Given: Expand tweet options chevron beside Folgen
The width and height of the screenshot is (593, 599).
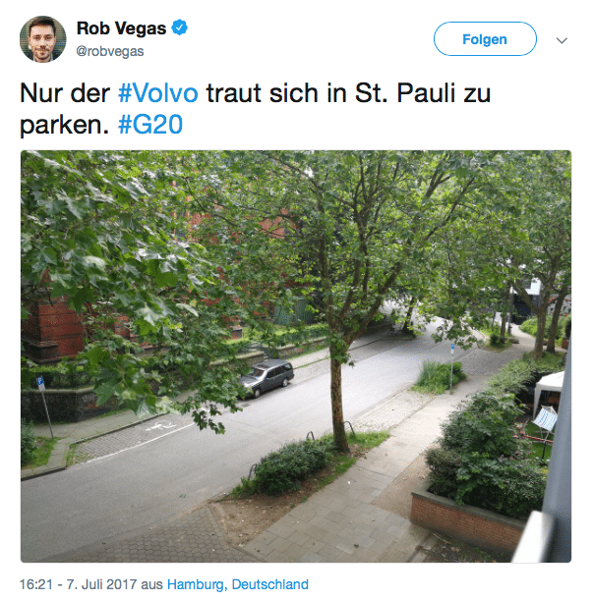Looking at the screenshot, I should point(562,40).
